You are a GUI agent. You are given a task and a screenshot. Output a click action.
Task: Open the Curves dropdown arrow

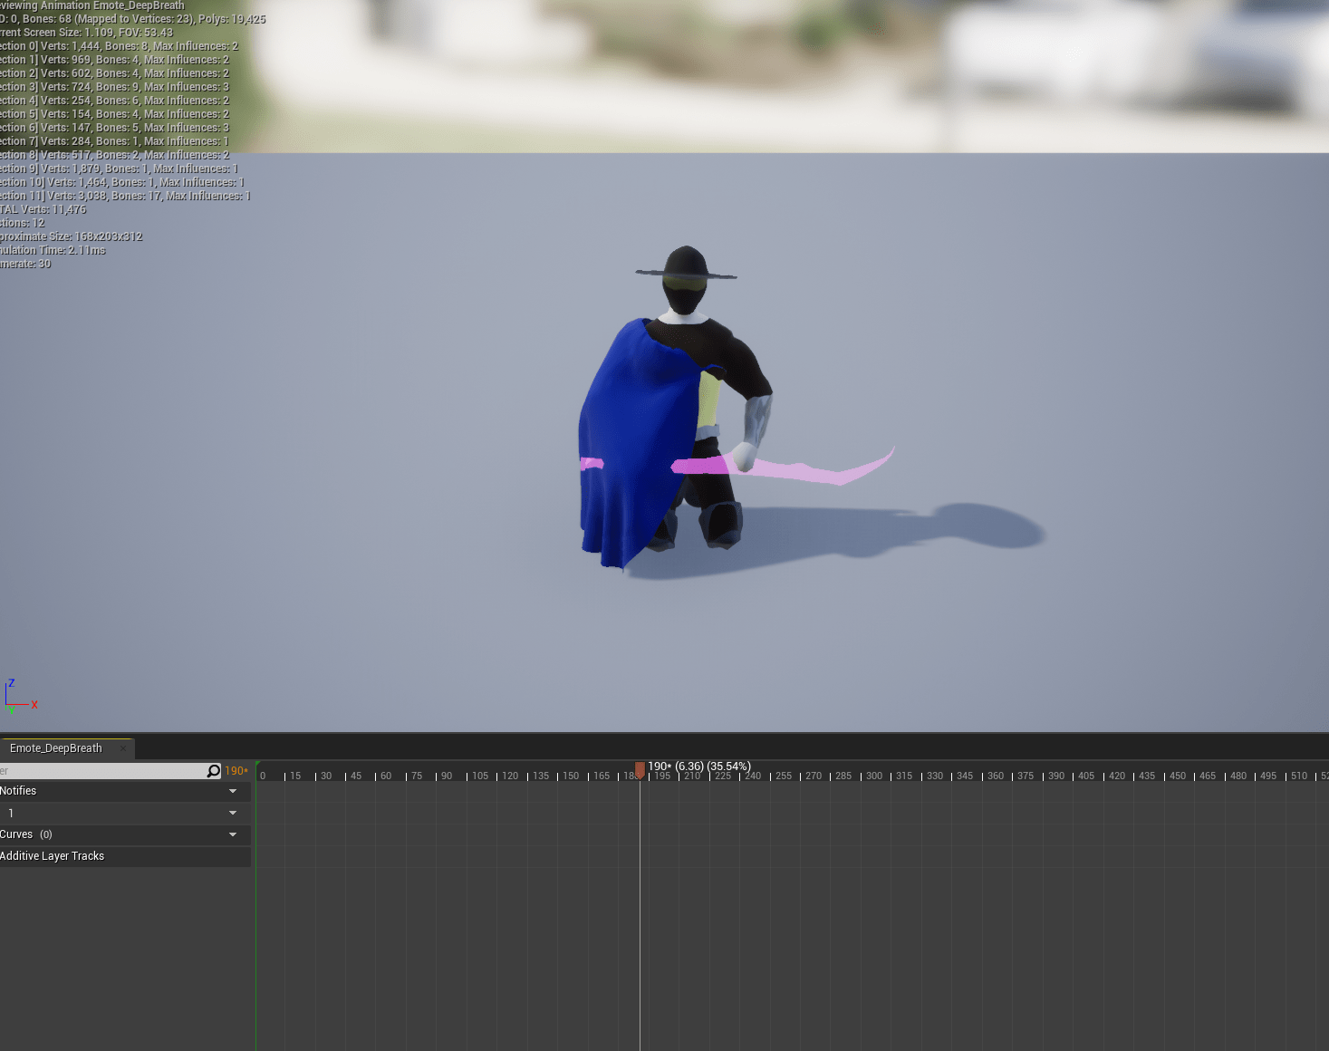pyautogui.click(x=233, y=834)
